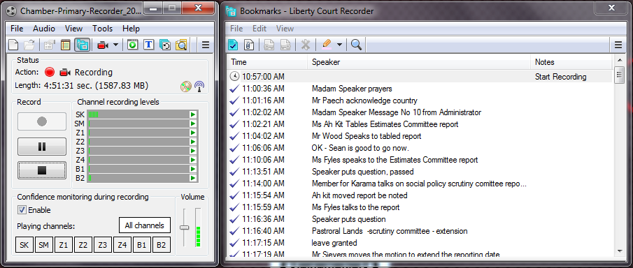Click the New file icon in recorder toolbar
Screen dimensions: 633x268
click(13, 45)
